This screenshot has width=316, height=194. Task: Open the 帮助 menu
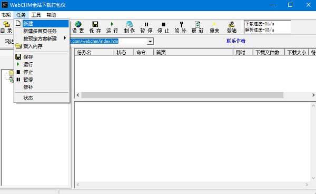click(x=51, y=15)
